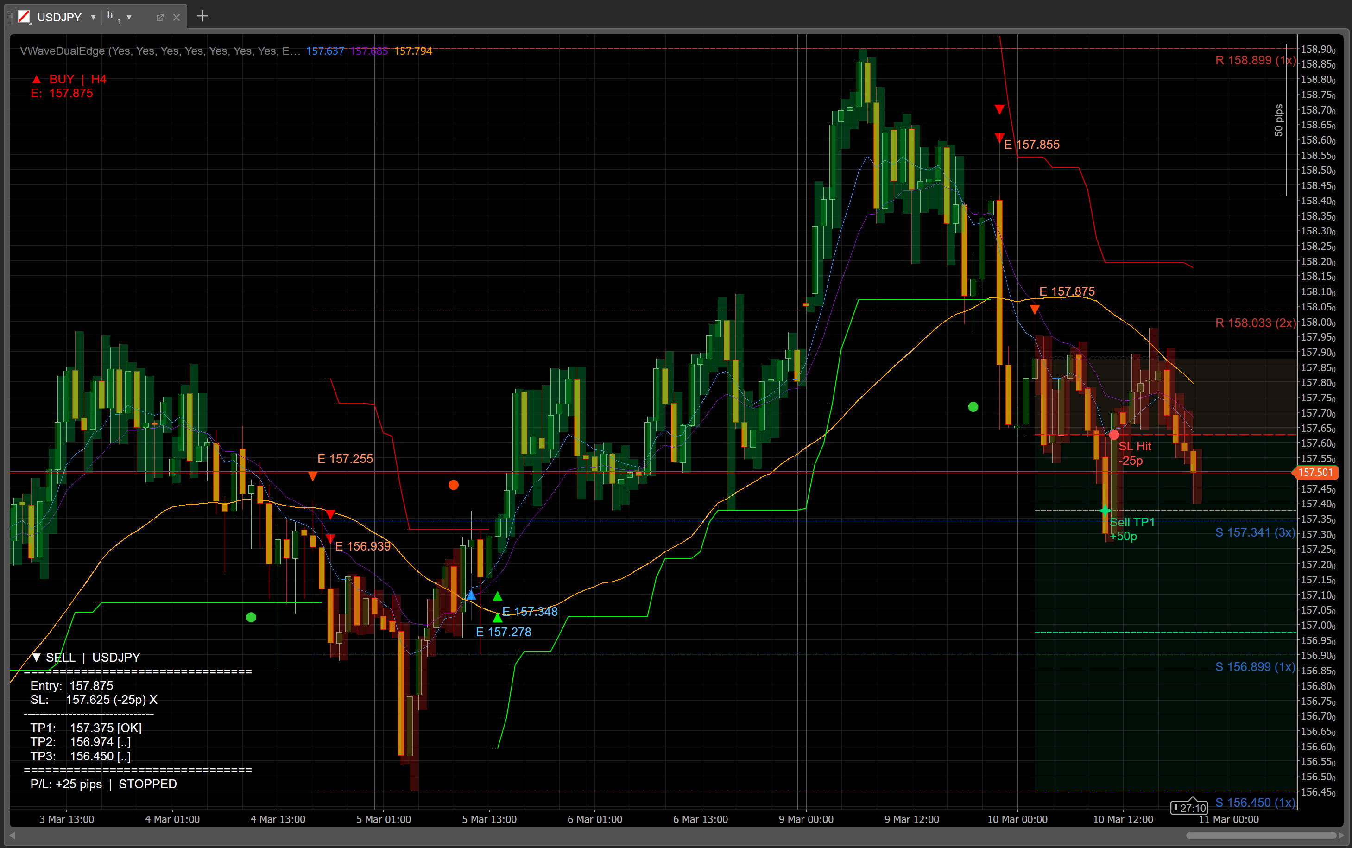Add a new chart with plus icon

point(202,16)
